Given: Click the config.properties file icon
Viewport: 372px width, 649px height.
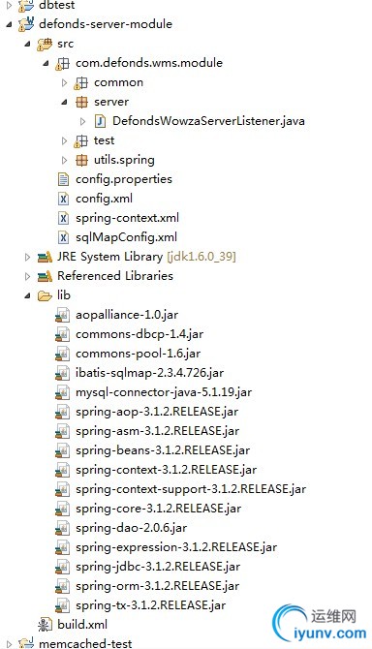Looking at the screenshot, I should click(63, 179).
